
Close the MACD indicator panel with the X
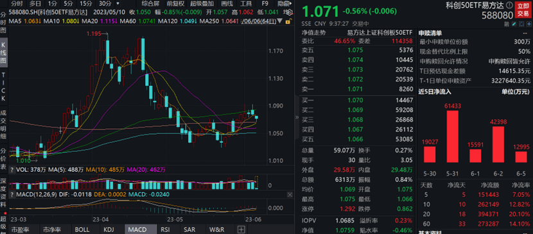290,195
